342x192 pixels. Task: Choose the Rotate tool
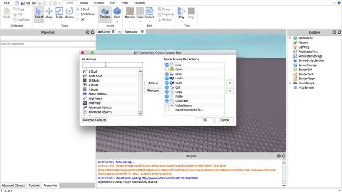pos(69,13)
